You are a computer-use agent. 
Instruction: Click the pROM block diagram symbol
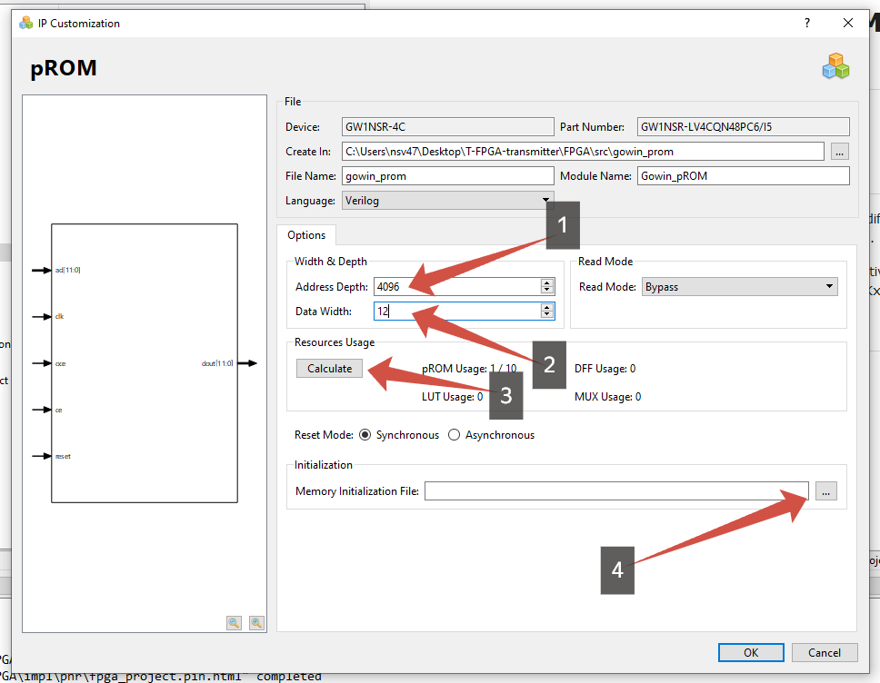(145, 363)
